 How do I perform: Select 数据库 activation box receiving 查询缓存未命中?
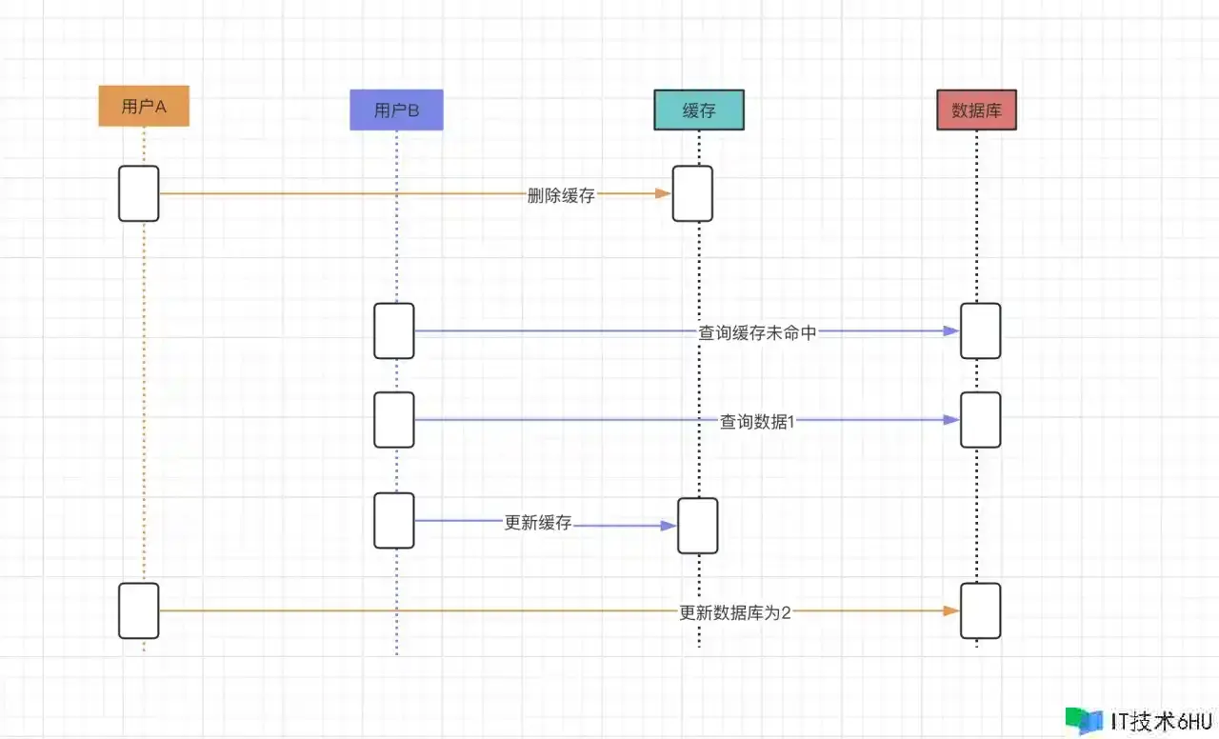(980, 330)
